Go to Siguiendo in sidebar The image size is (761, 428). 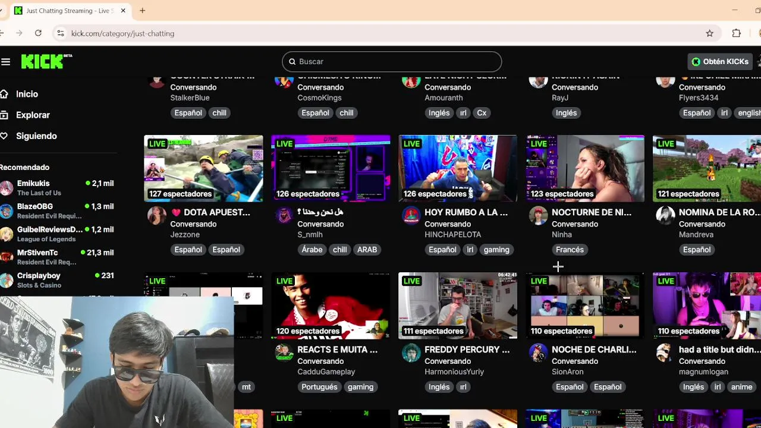tap(36, 136)
